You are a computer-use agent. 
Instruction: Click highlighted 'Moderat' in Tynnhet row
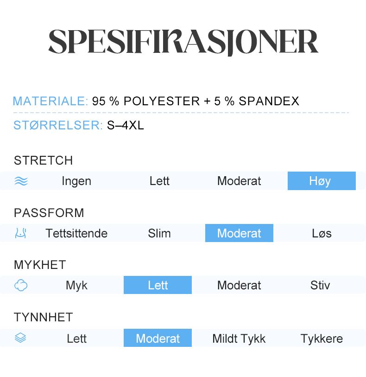click(158, 338)
